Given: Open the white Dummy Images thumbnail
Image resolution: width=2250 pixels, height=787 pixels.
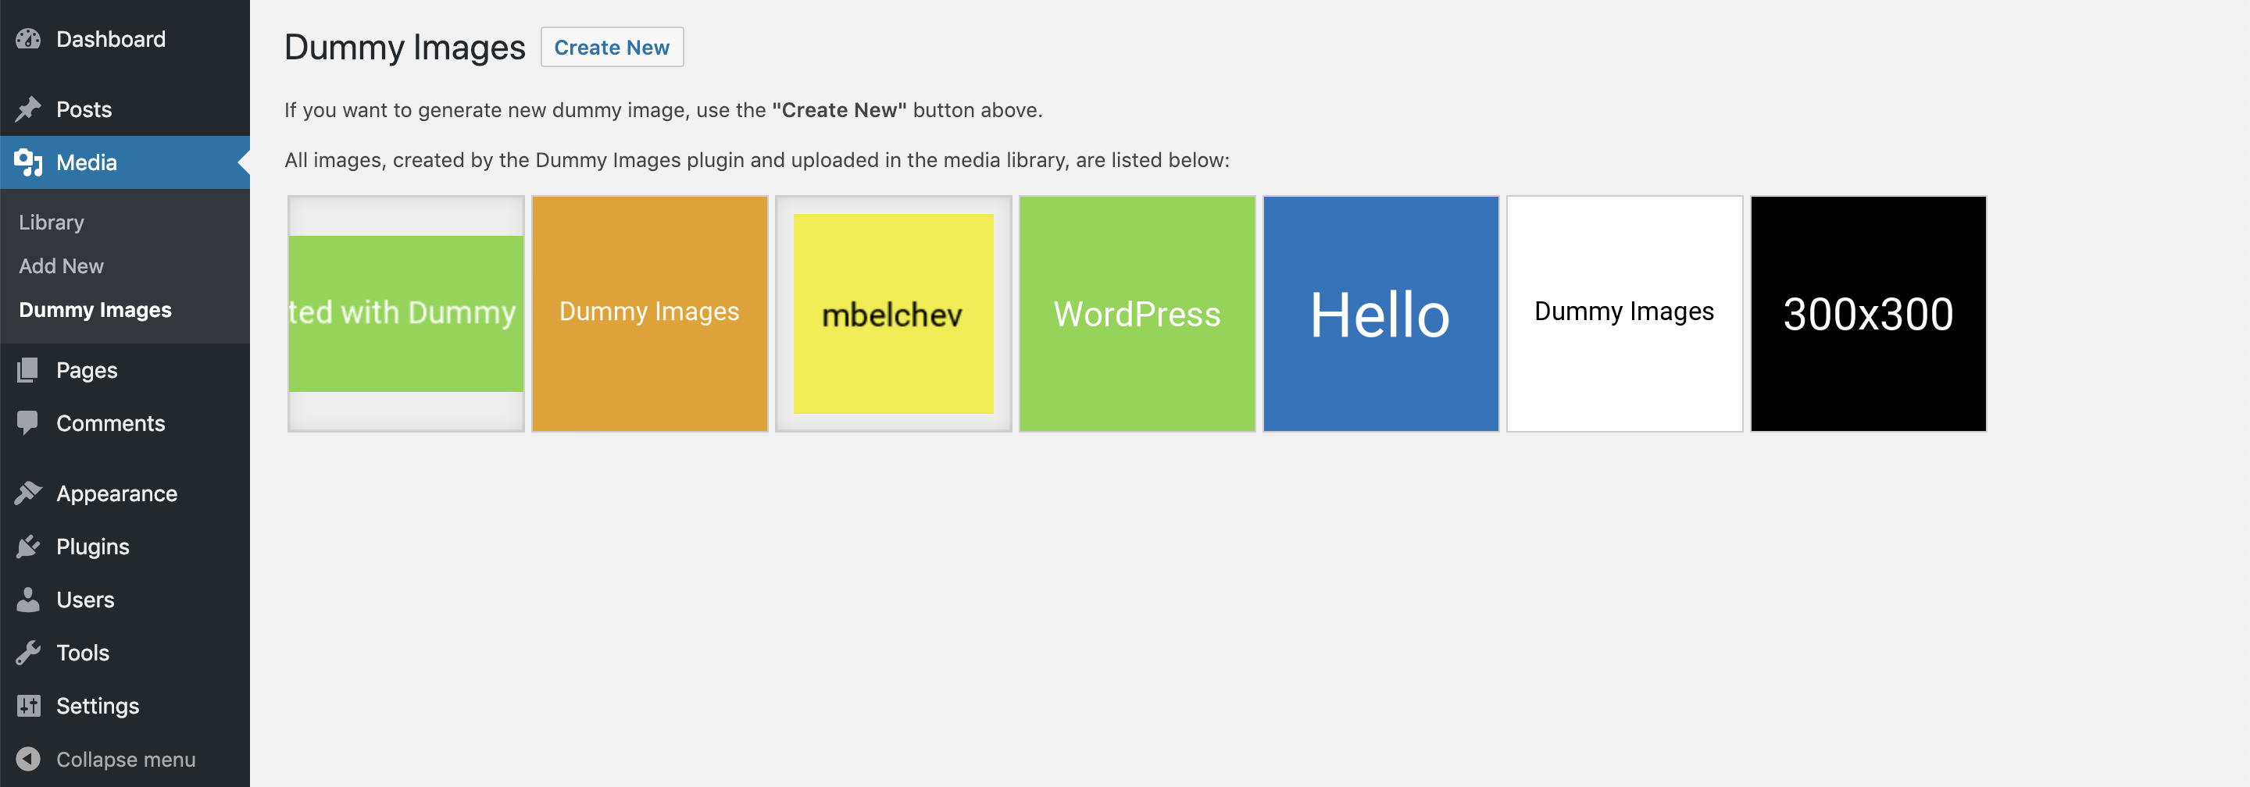Looking at the screenshot, I should pos(1625,313).
